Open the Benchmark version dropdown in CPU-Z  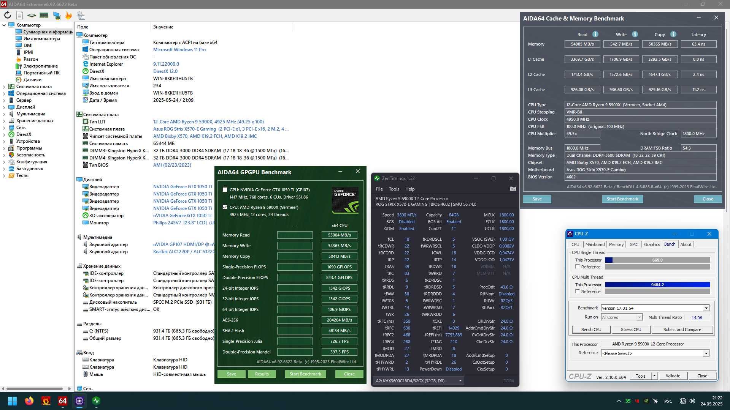pyautogui.click(x=706, y=308)
